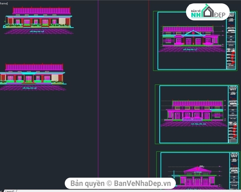Click the circular emblem on the top sheet's pediment
This screenshot has width=241, height=192.
[x=193, y=33]
